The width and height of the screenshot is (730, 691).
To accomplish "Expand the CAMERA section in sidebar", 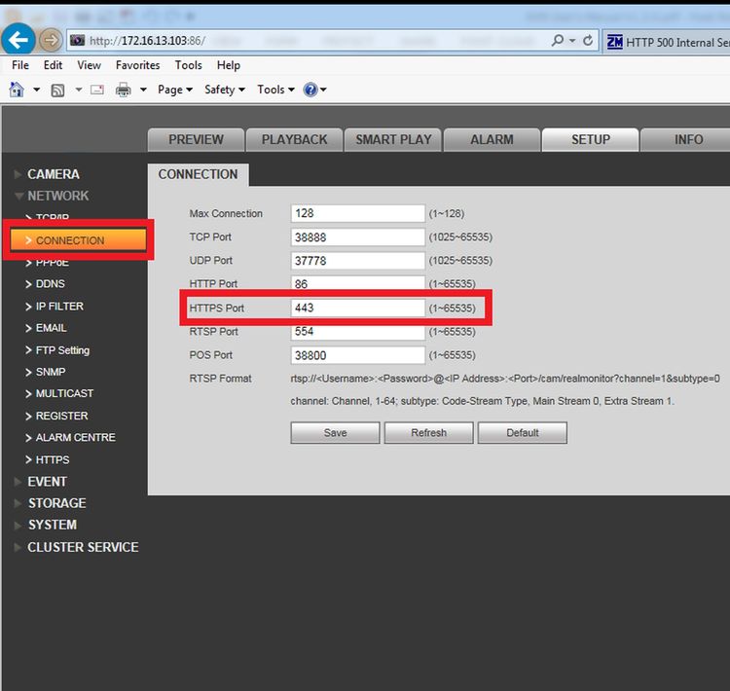I will 54,174.
